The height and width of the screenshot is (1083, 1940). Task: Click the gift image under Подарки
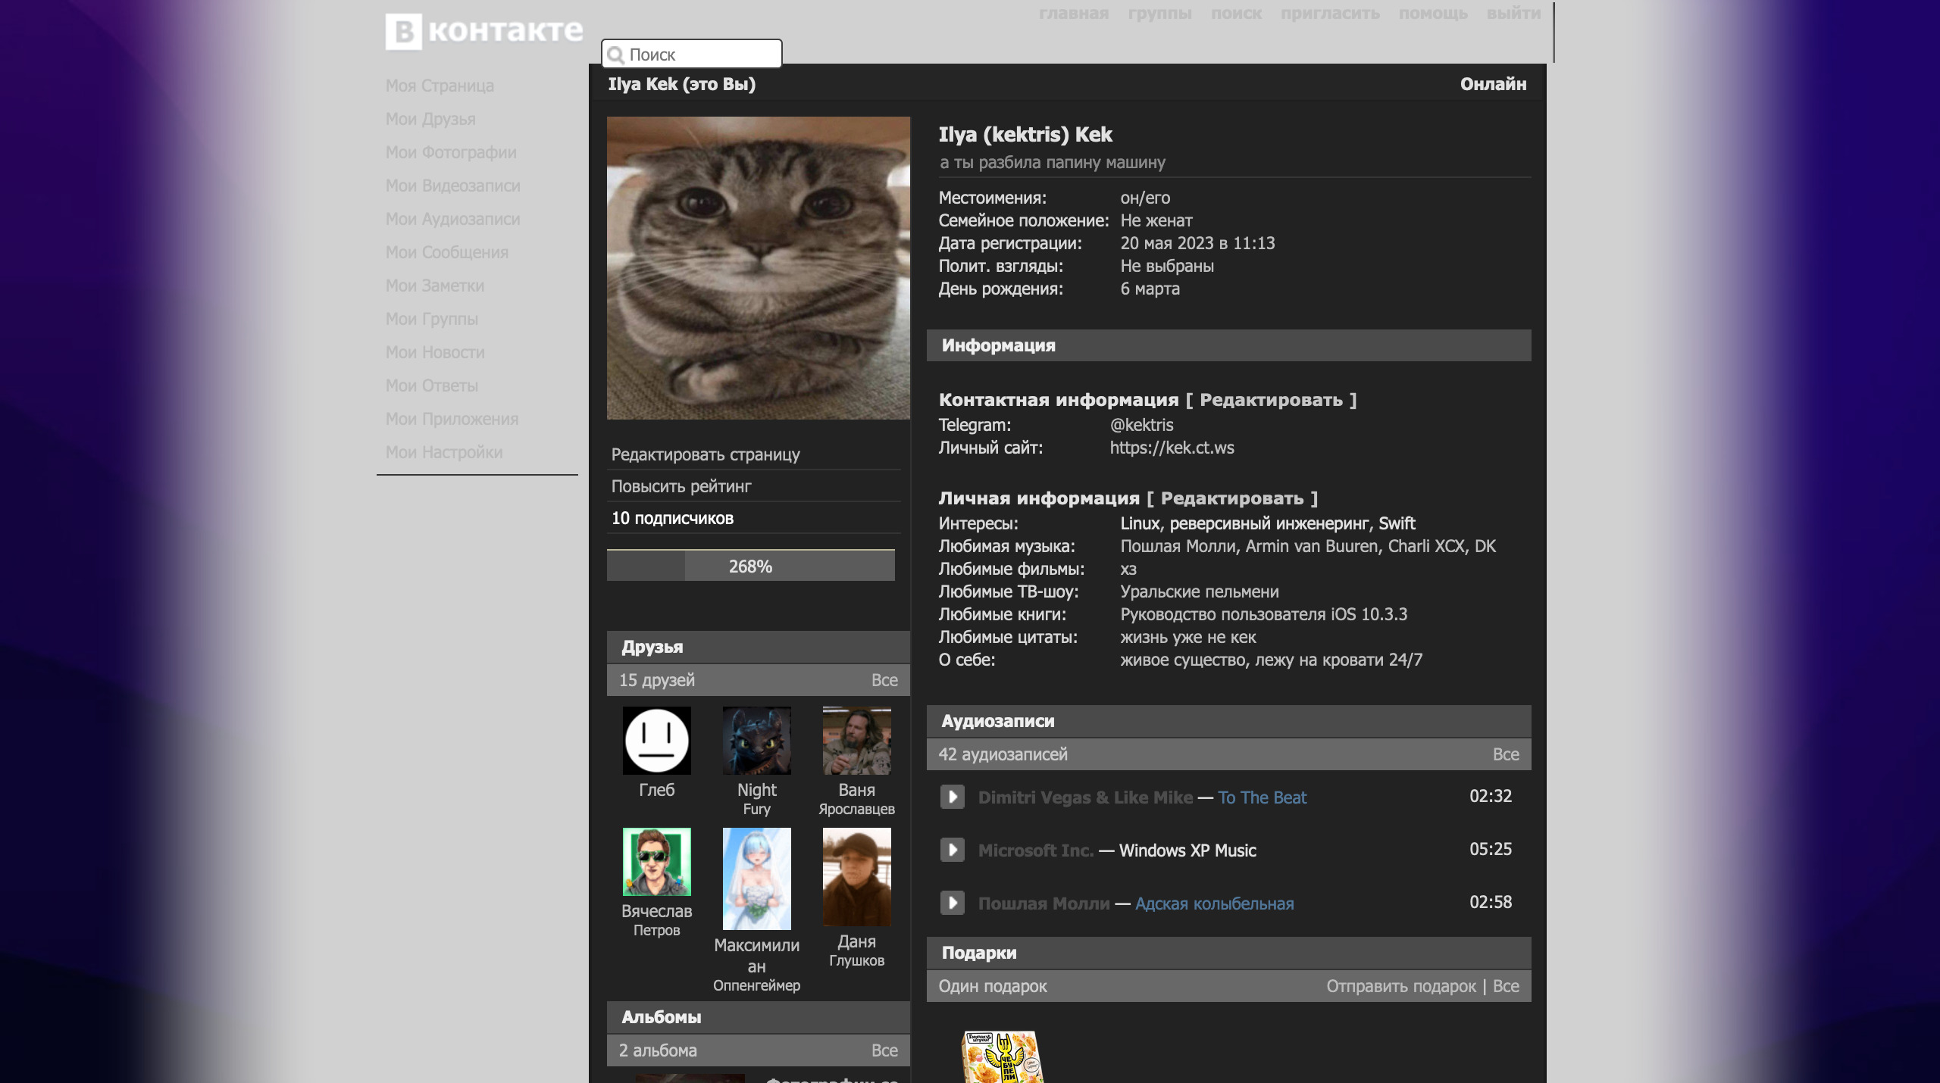[1002, 1057]
